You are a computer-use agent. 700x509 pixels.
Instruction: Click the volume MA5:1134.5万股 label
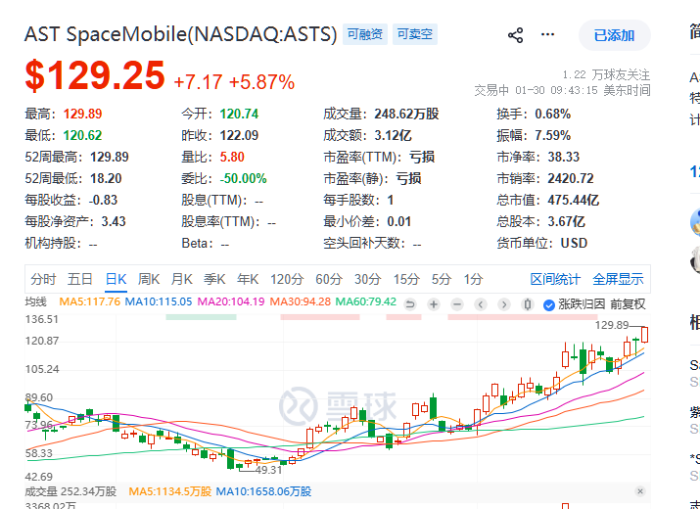pos(170,492)
